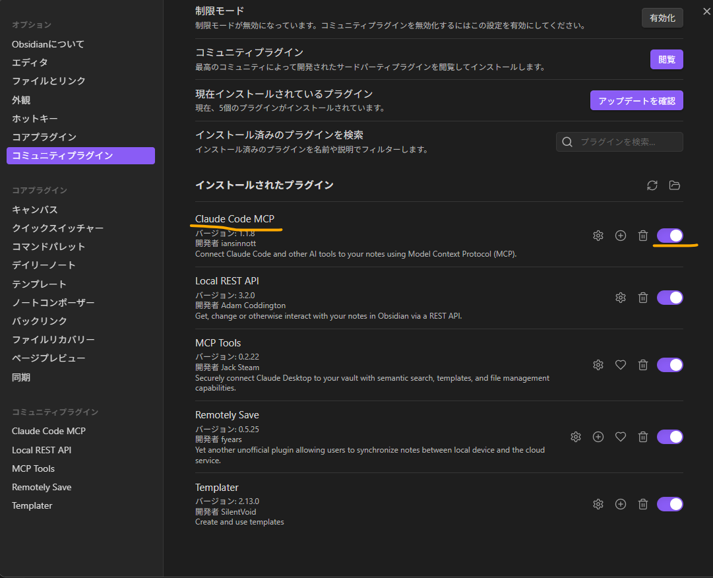
Task: Click heart donate icon for MCP Tools
Action: point(620,365)
